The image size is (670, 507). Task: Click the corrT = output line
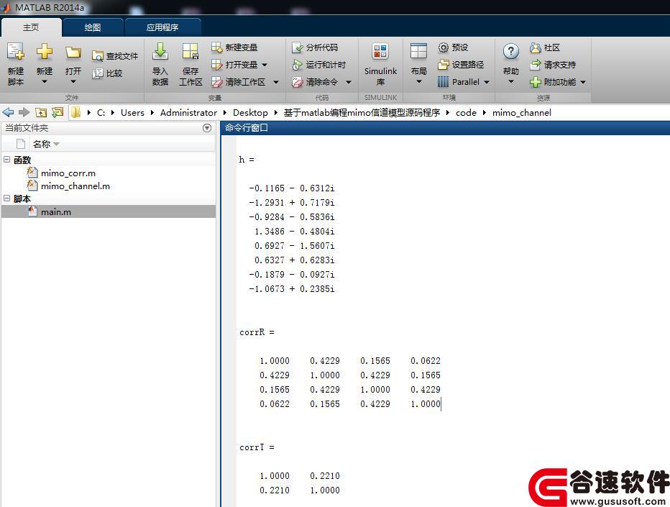[257, 447]
